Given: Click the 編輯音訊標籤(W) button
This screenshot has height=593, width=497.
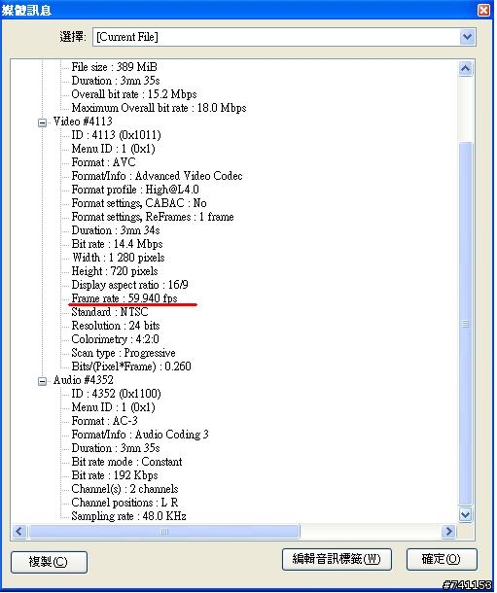Looking at the screenshot, I should 337,559.
